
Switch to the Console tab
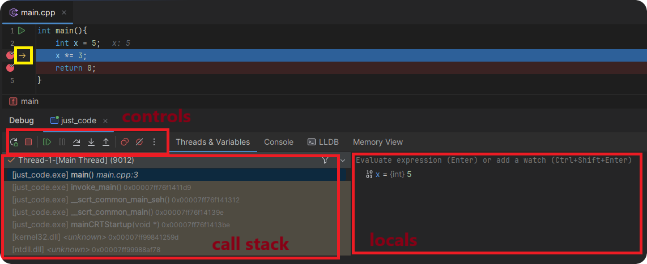279,142
